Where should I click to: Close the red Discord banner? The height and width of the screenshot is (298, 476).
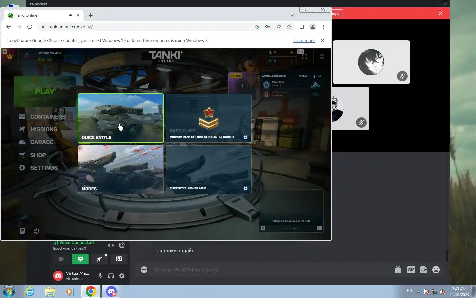[441, 13]
